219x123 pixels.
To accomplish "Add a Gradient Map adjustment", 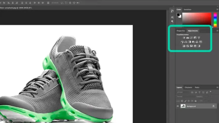I will tap(199, 46).
